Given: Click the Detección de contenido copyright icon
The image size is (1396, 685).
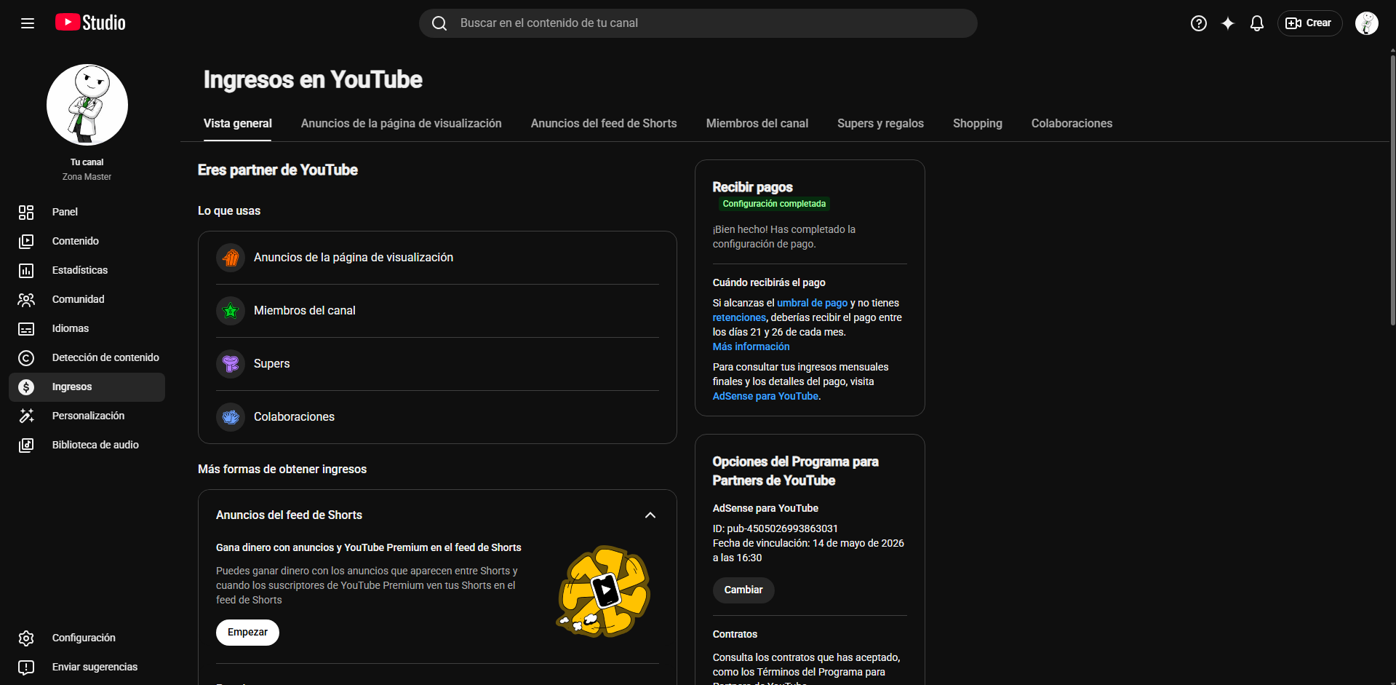Looking at the screenshot, I should (26, 357).
